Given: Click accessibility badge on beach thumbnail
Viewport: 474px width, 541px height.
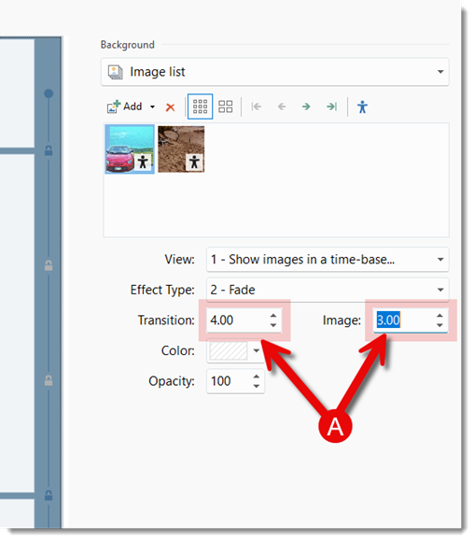Looking at the screenshot, I should coord(194,162).
